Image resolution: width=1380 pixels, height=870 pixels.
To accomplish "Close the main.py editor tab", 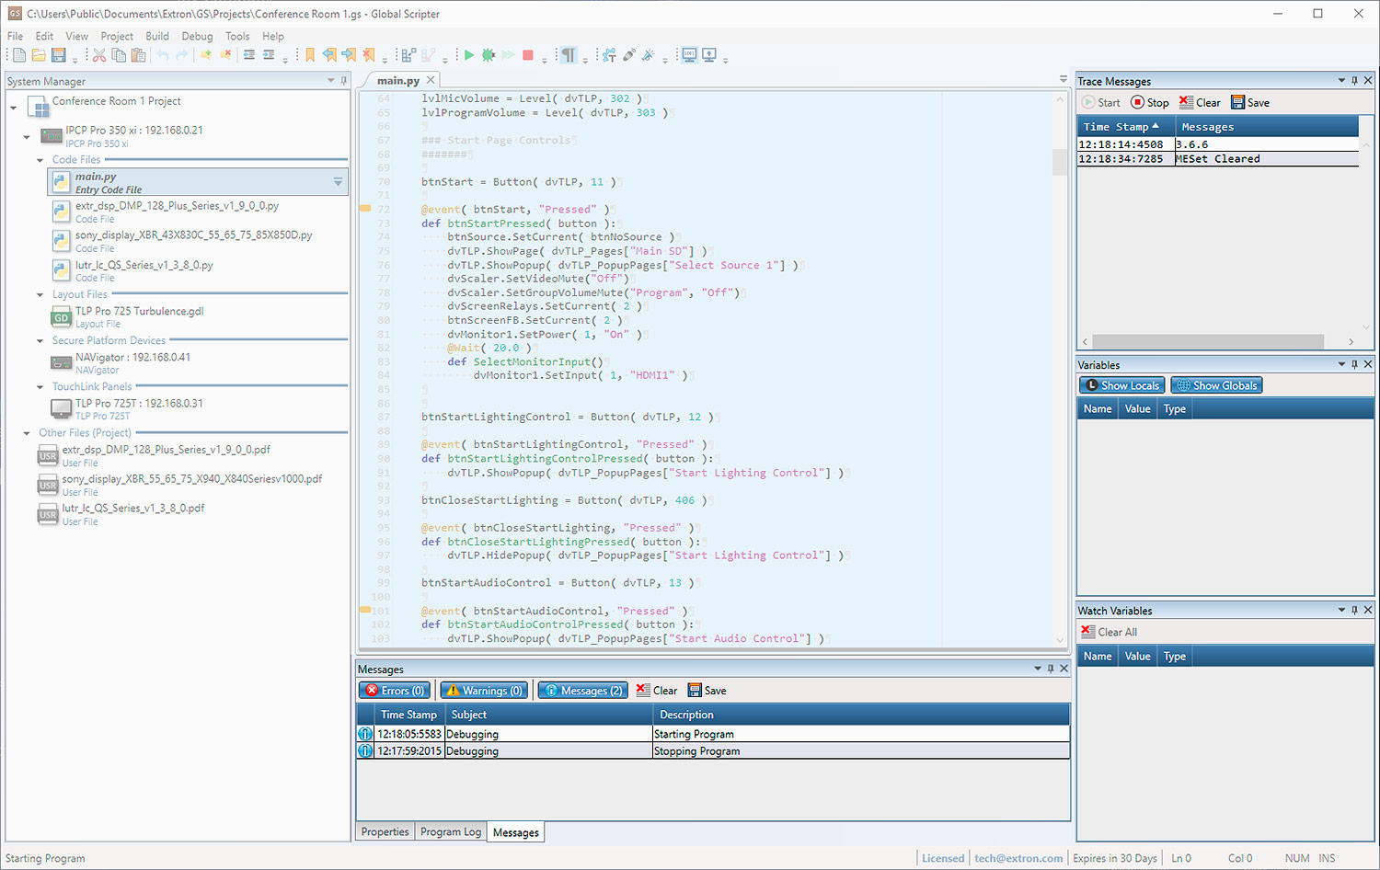I will tap(431, 80).
